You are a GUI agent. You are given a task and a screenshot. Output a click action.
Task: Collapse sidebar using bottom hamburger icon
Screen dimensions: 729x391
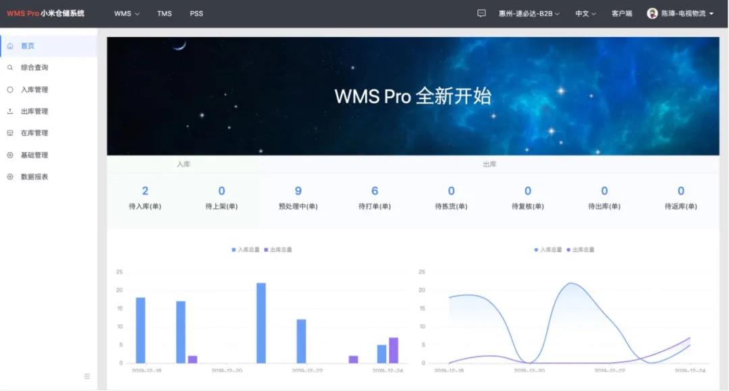coord(87,376)
